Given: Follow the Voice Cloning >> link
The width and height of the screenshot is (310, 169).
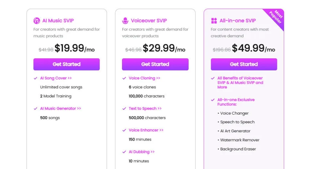Looking at the screenshot, I should pyautogui.click(x=144, y=78).
